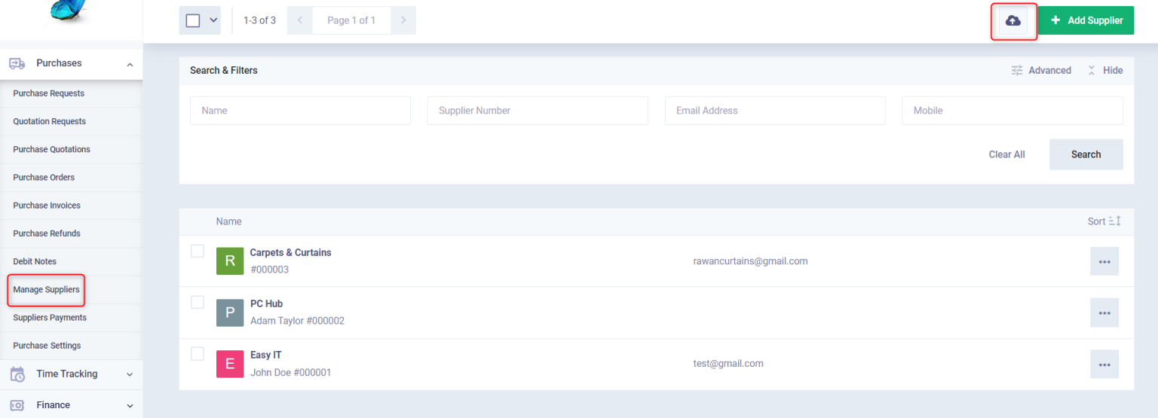1158x418 pixels.
Task: Click the Supplier Number filter field
Action: point(537,111)
